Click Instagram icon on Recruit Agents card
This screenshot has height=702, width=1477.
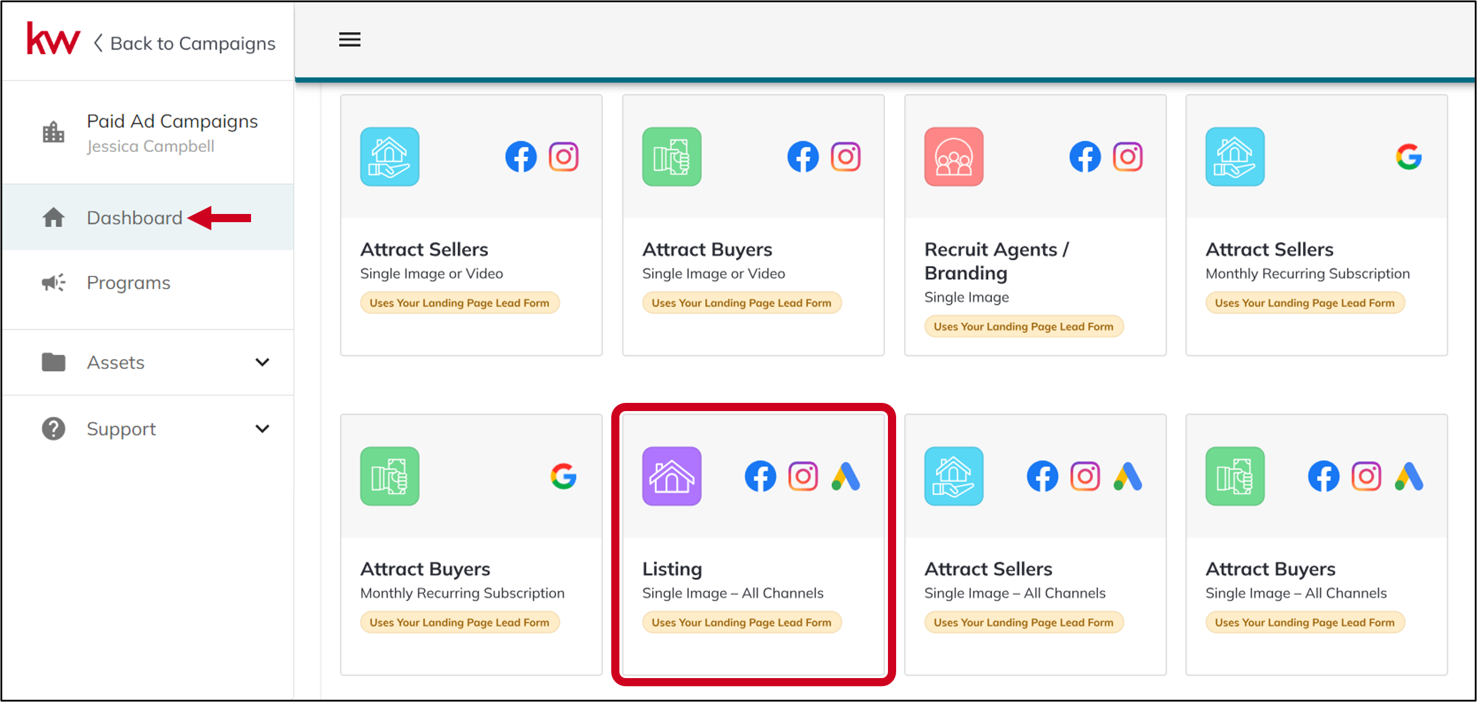click(1127, 156)
